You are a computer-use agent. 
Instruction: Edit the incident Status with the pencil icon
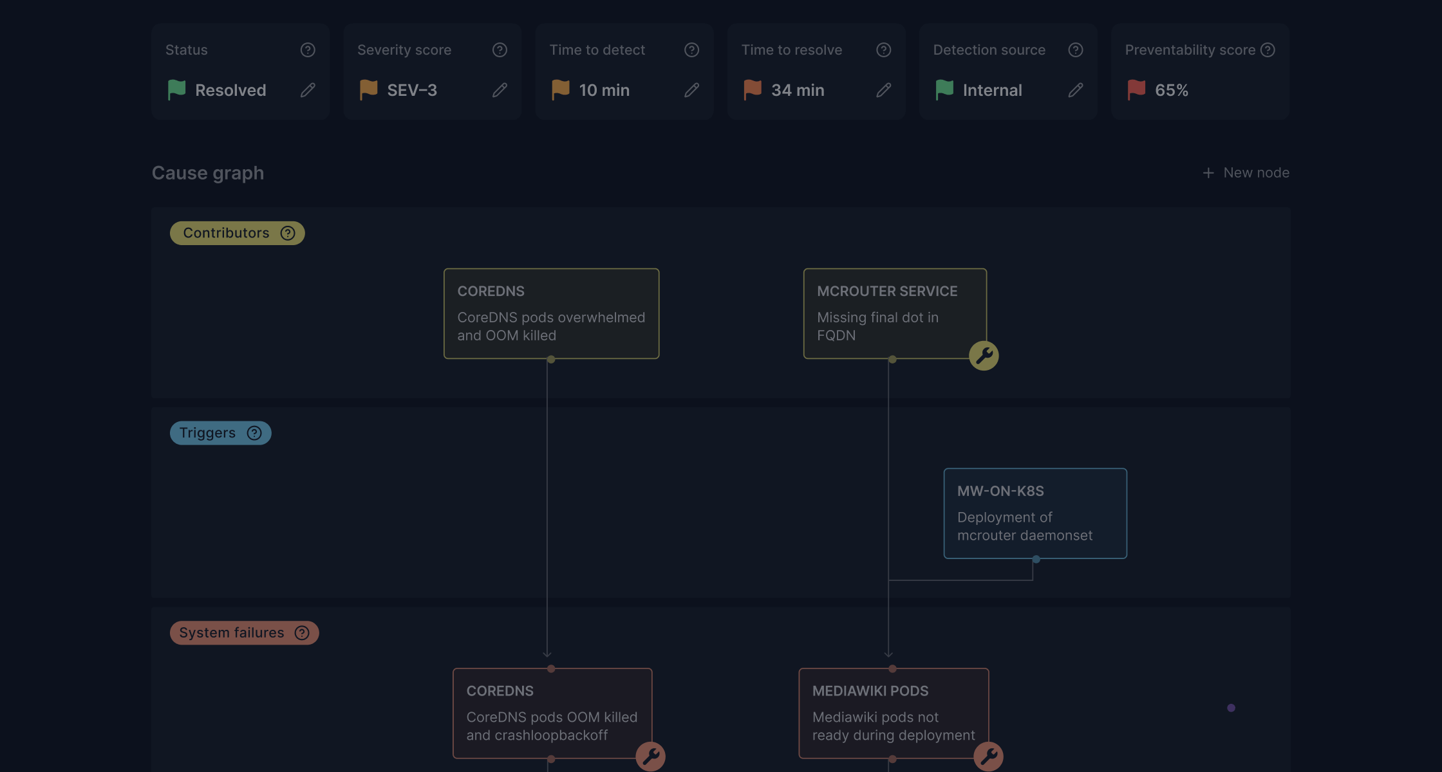click(x=308, y=90)
